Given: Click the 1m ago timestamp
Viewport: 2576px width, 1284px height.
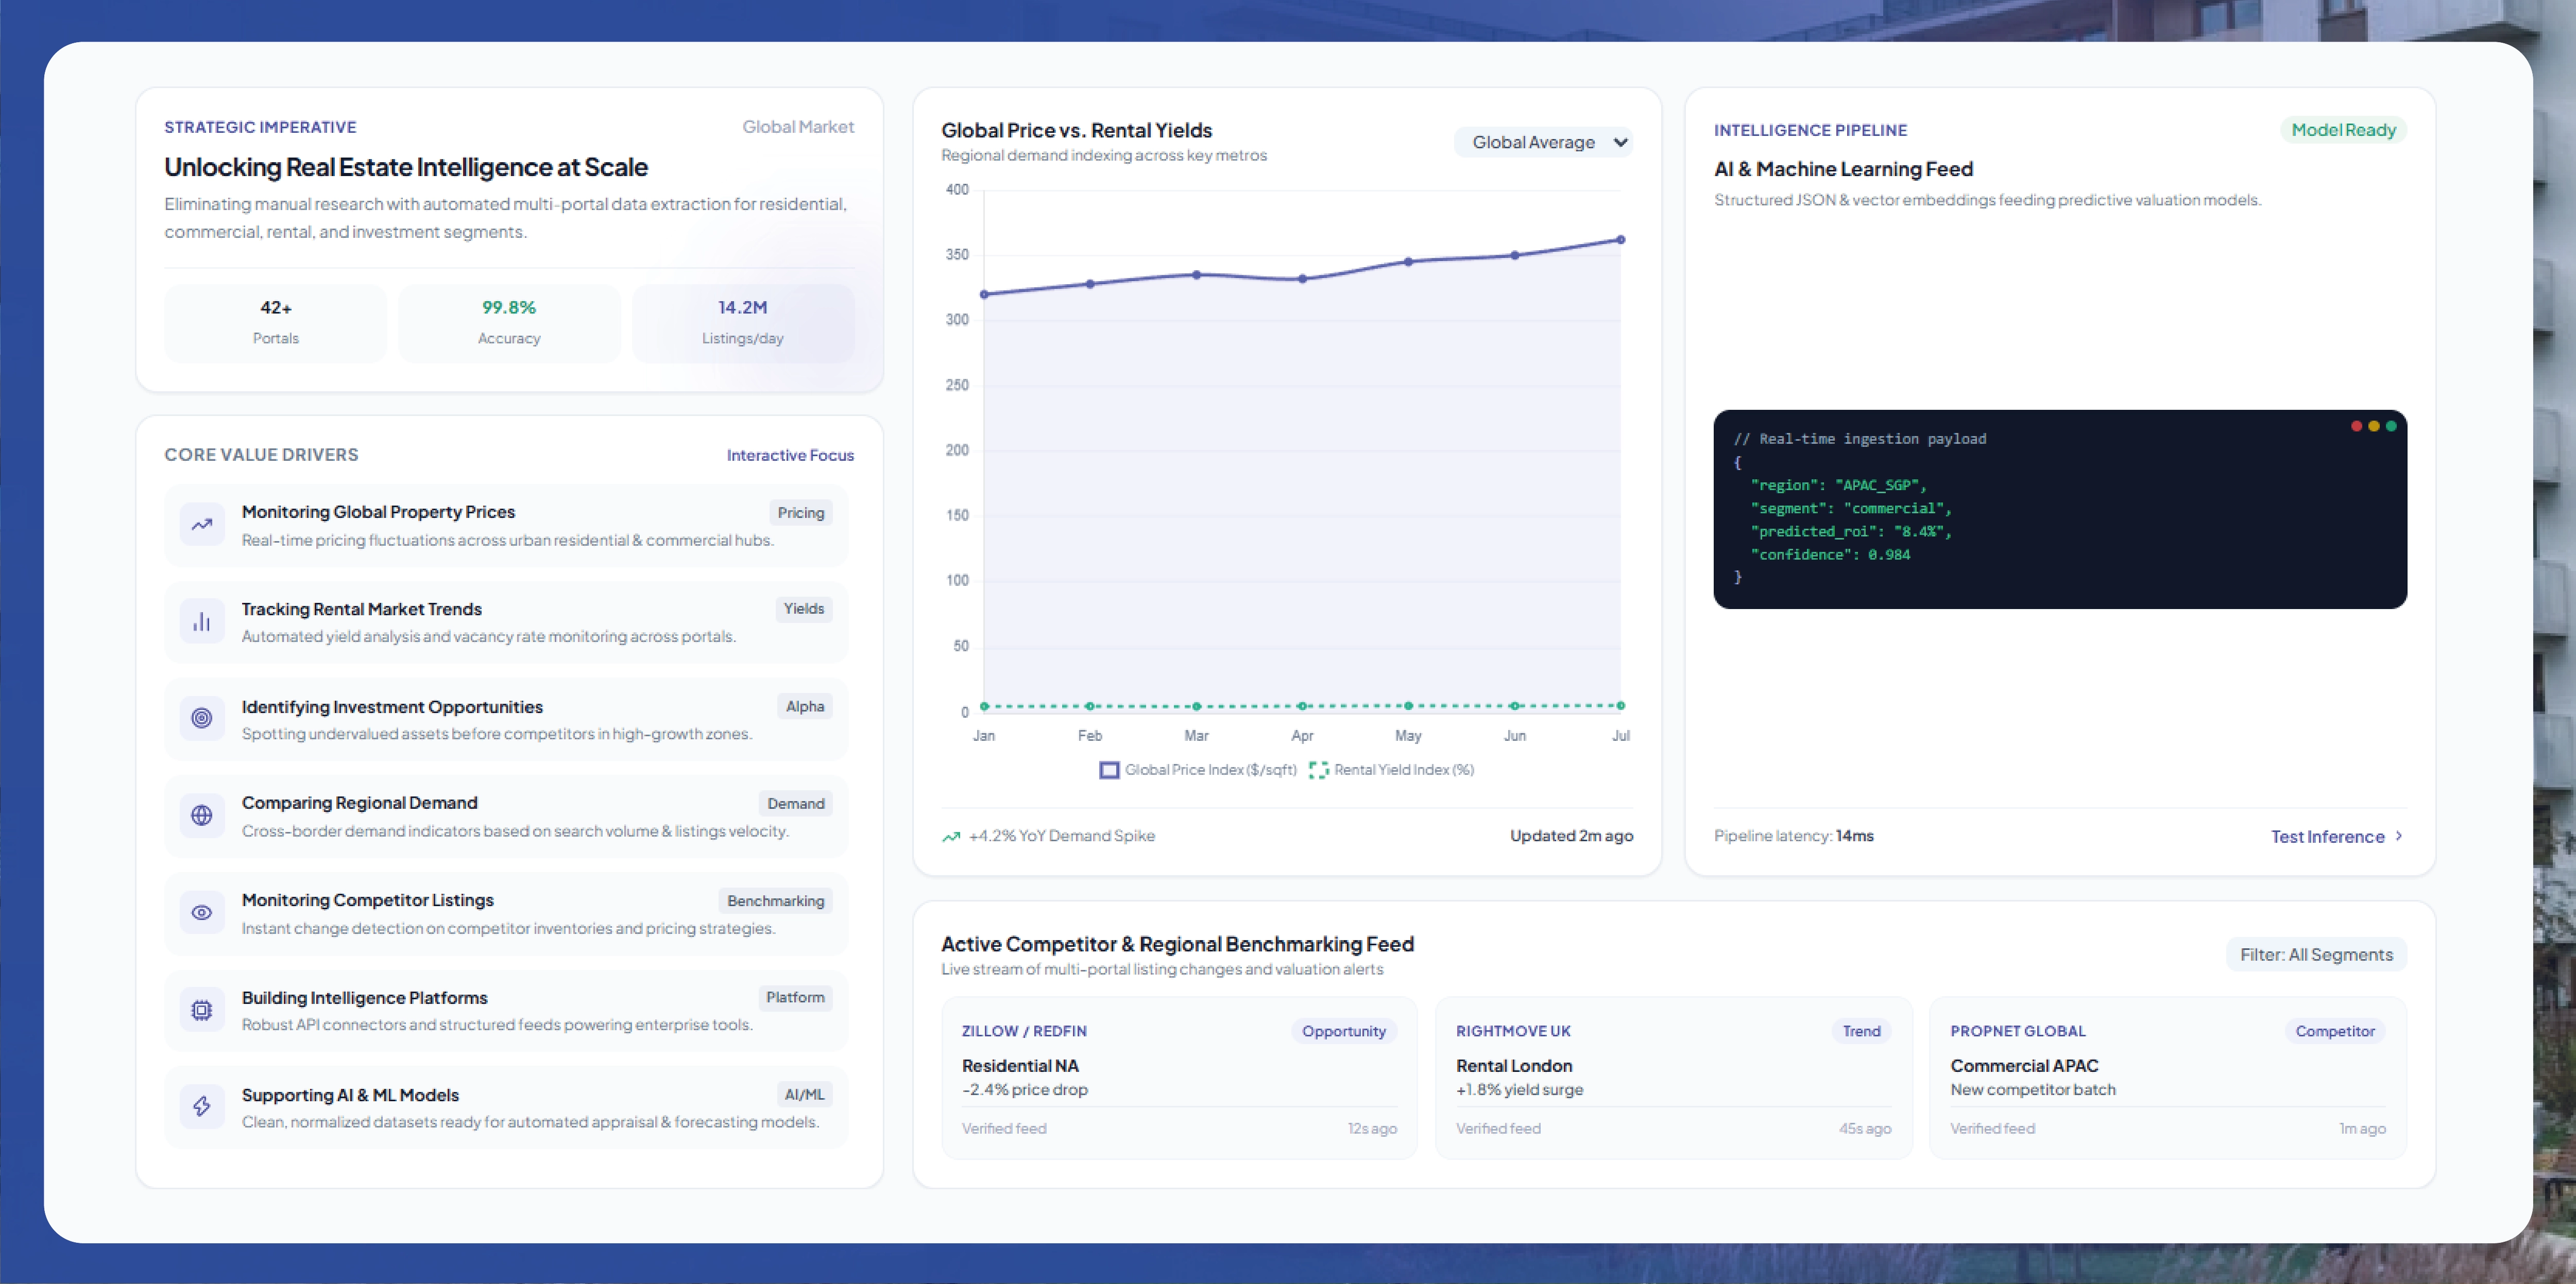Looking at the screenshot, I should tap(2362, 1129).
